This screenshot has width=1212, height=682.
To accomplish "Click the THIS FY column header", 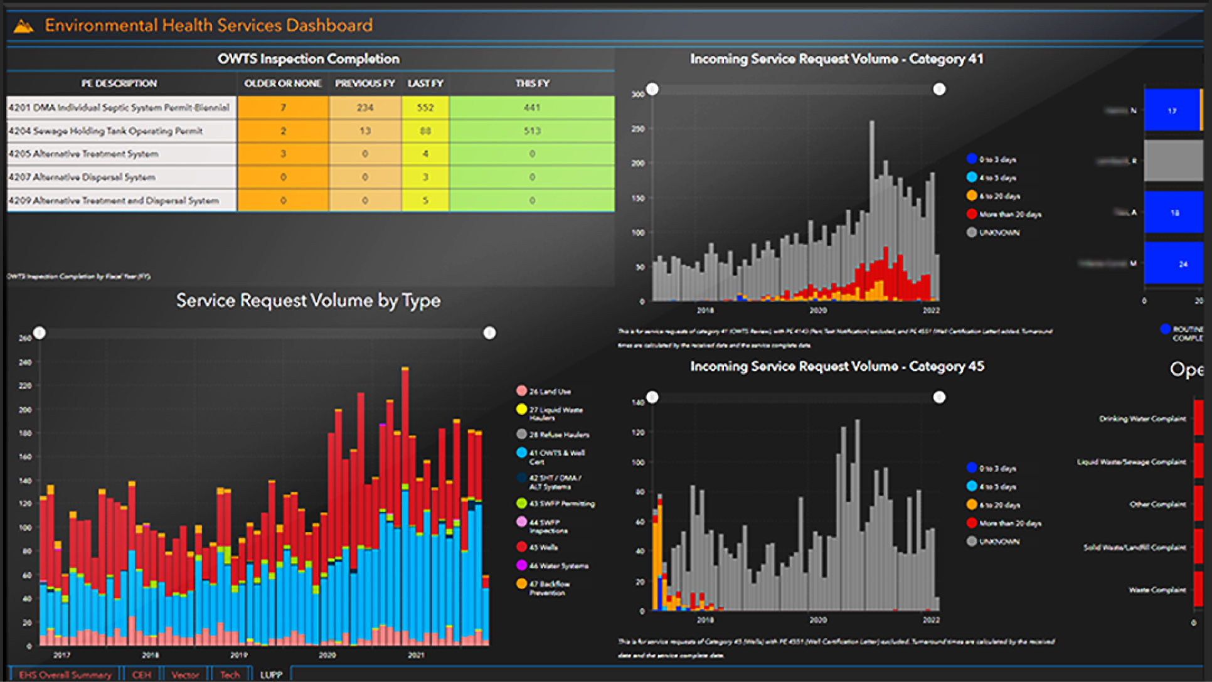I will pos(532,83).
